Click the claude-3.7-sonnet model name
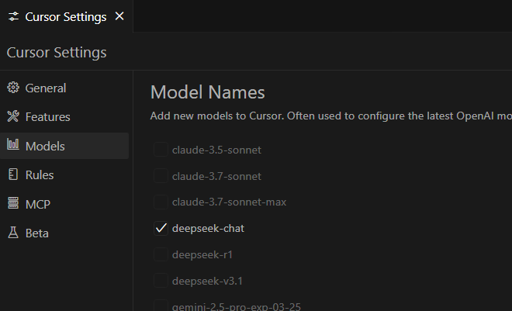 (x=216, y=176)
